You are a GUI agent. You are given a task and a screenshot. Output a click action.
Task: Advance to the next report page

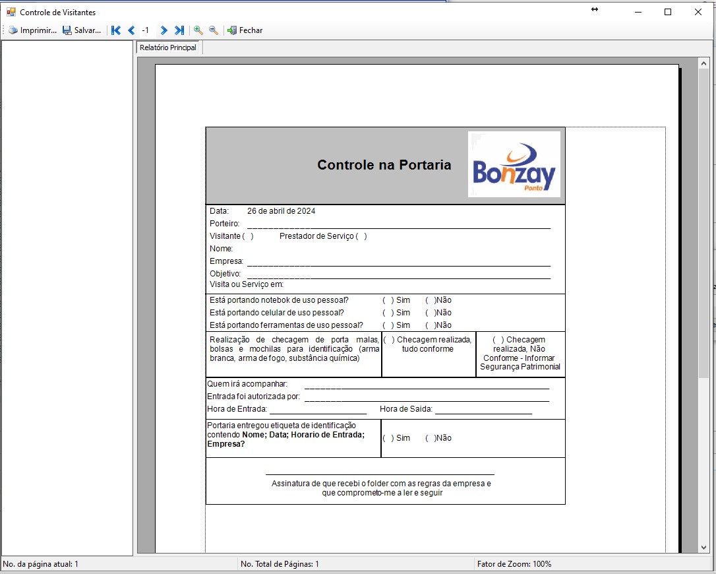click(164, 30)
